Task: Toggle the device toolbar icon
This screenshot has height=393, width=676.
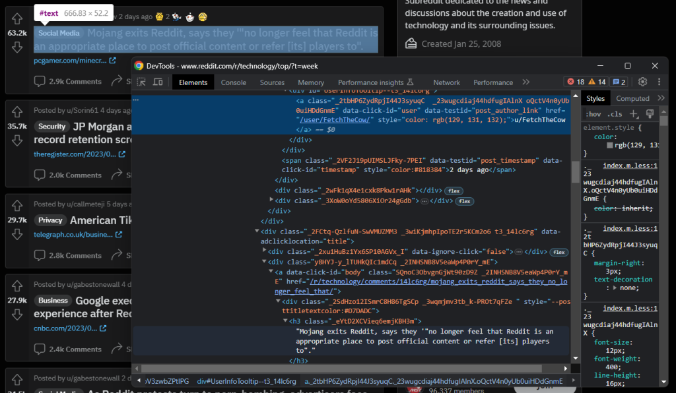Action: (158, 82)
